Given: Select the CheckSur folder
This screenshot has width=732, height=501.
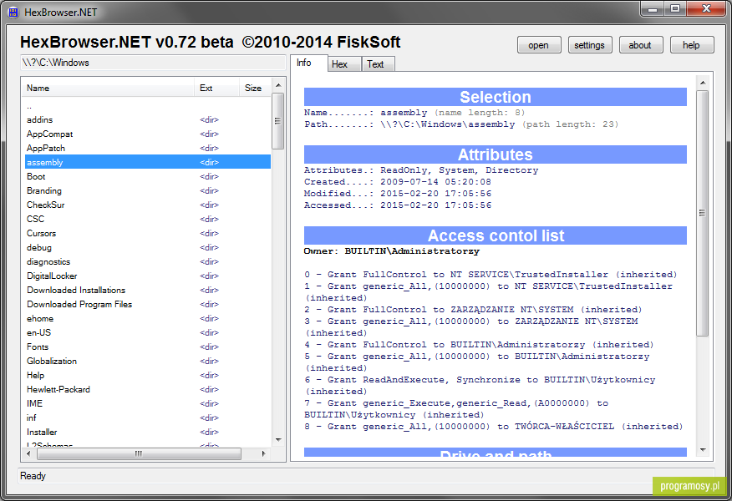Looking at the screenshot, I should point(148,205).
